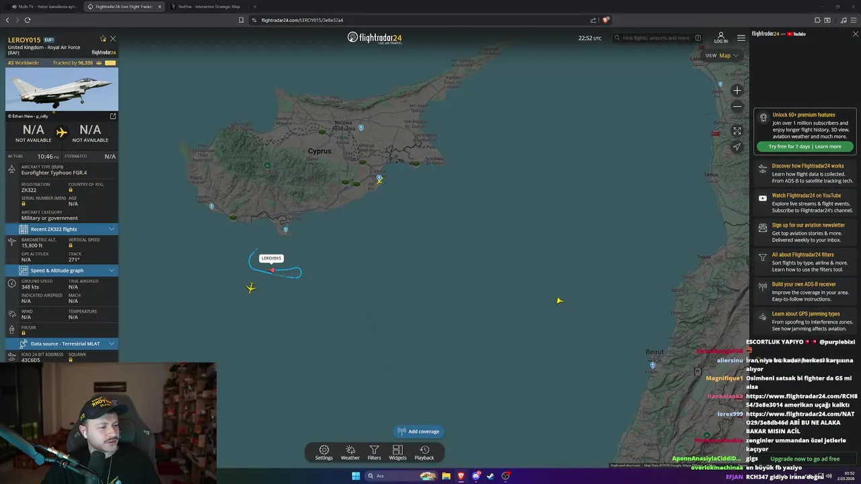The width and height of the screenshot is (861, 484).
Task: Open the Filters tool
Action: (374, 452)
